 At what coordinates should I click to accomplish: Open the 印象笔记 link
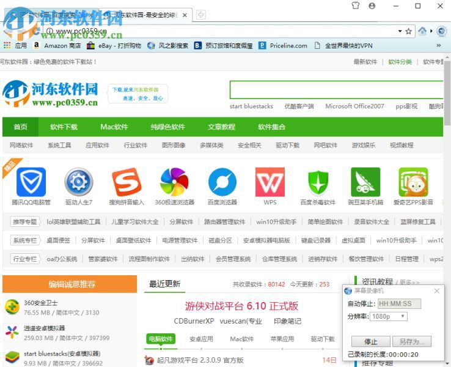(x=287, y=321)
